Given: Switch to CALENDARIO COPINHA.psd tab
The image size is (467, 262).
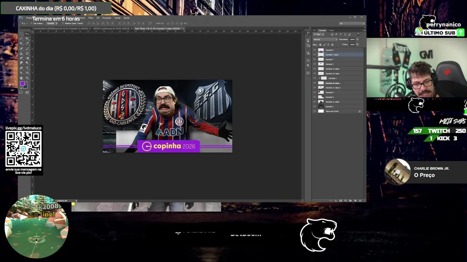Looking at the screenshot, I should [x=60, y=28].
